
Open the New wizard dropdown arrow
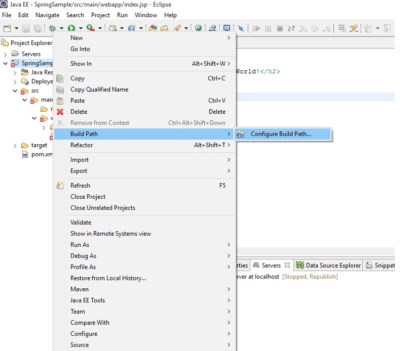16,28
